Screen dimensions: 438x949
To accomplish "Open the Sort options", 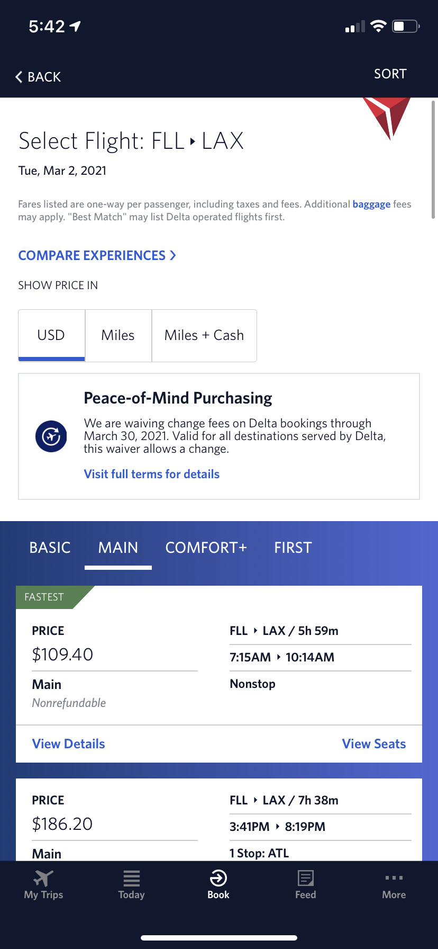I will (390, 74).
